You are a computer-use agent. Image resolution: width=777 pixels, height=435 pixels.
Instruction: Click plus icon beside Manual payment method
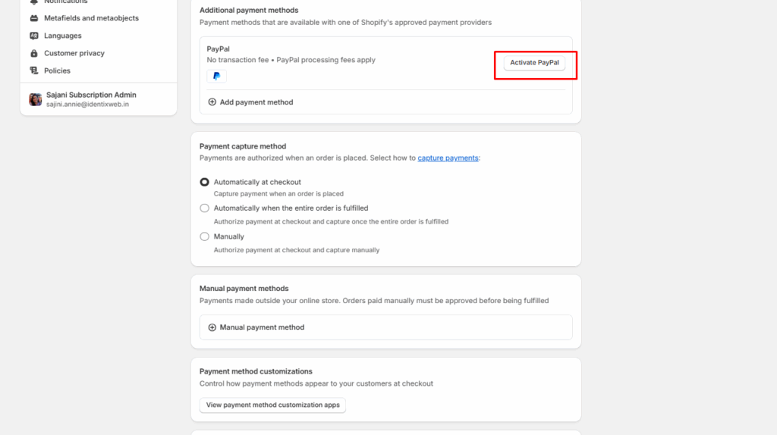tap(212, 327)
